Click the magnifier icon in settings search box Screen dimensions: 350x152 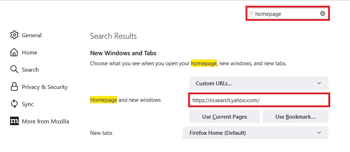click(x=251, y=13)
